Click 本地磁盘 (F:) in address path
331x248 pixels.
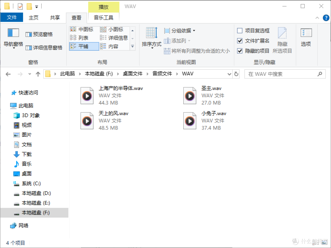(99, 74)
